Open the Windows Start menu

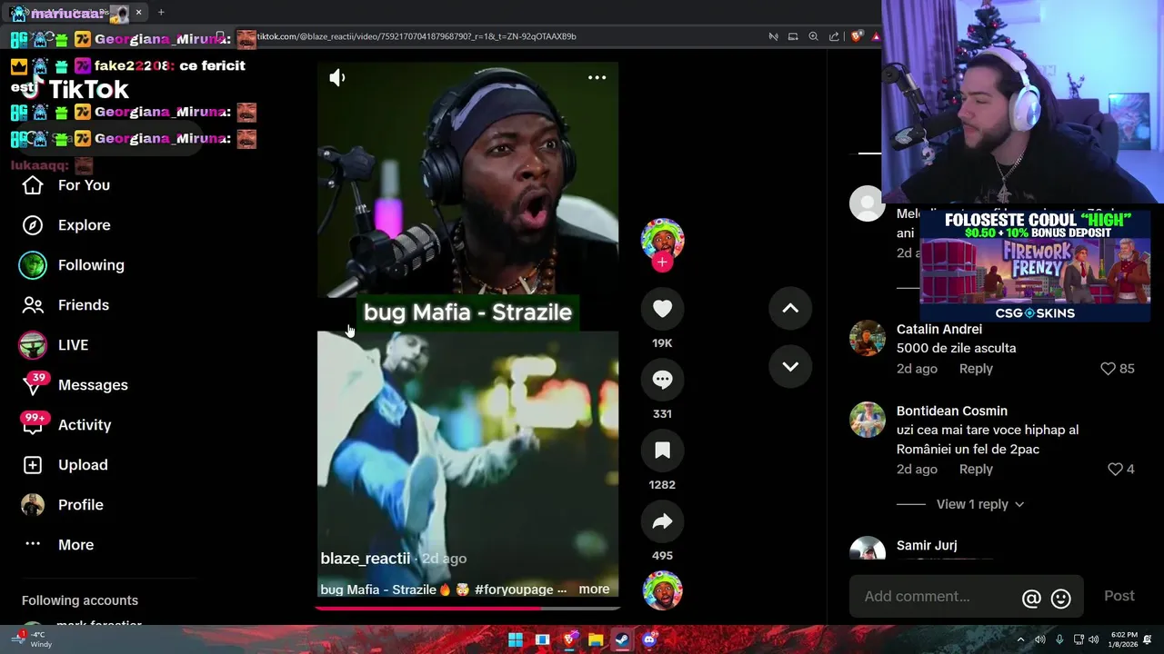516,640
